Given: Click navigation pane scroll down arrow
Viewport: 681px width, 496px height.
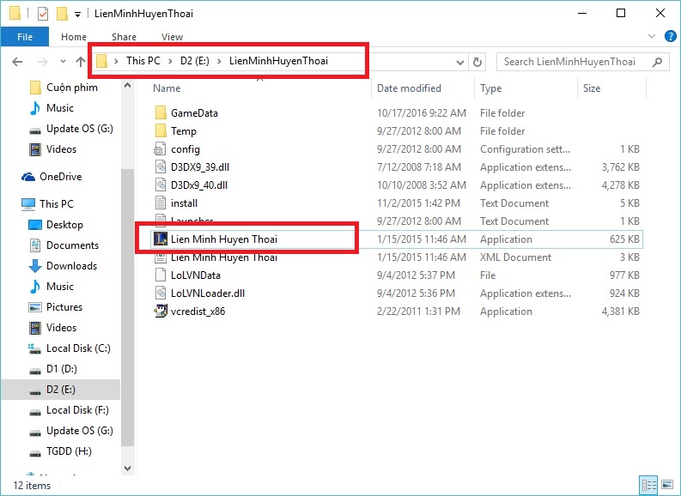Looking at the screenshot, I should coord(128,469).
